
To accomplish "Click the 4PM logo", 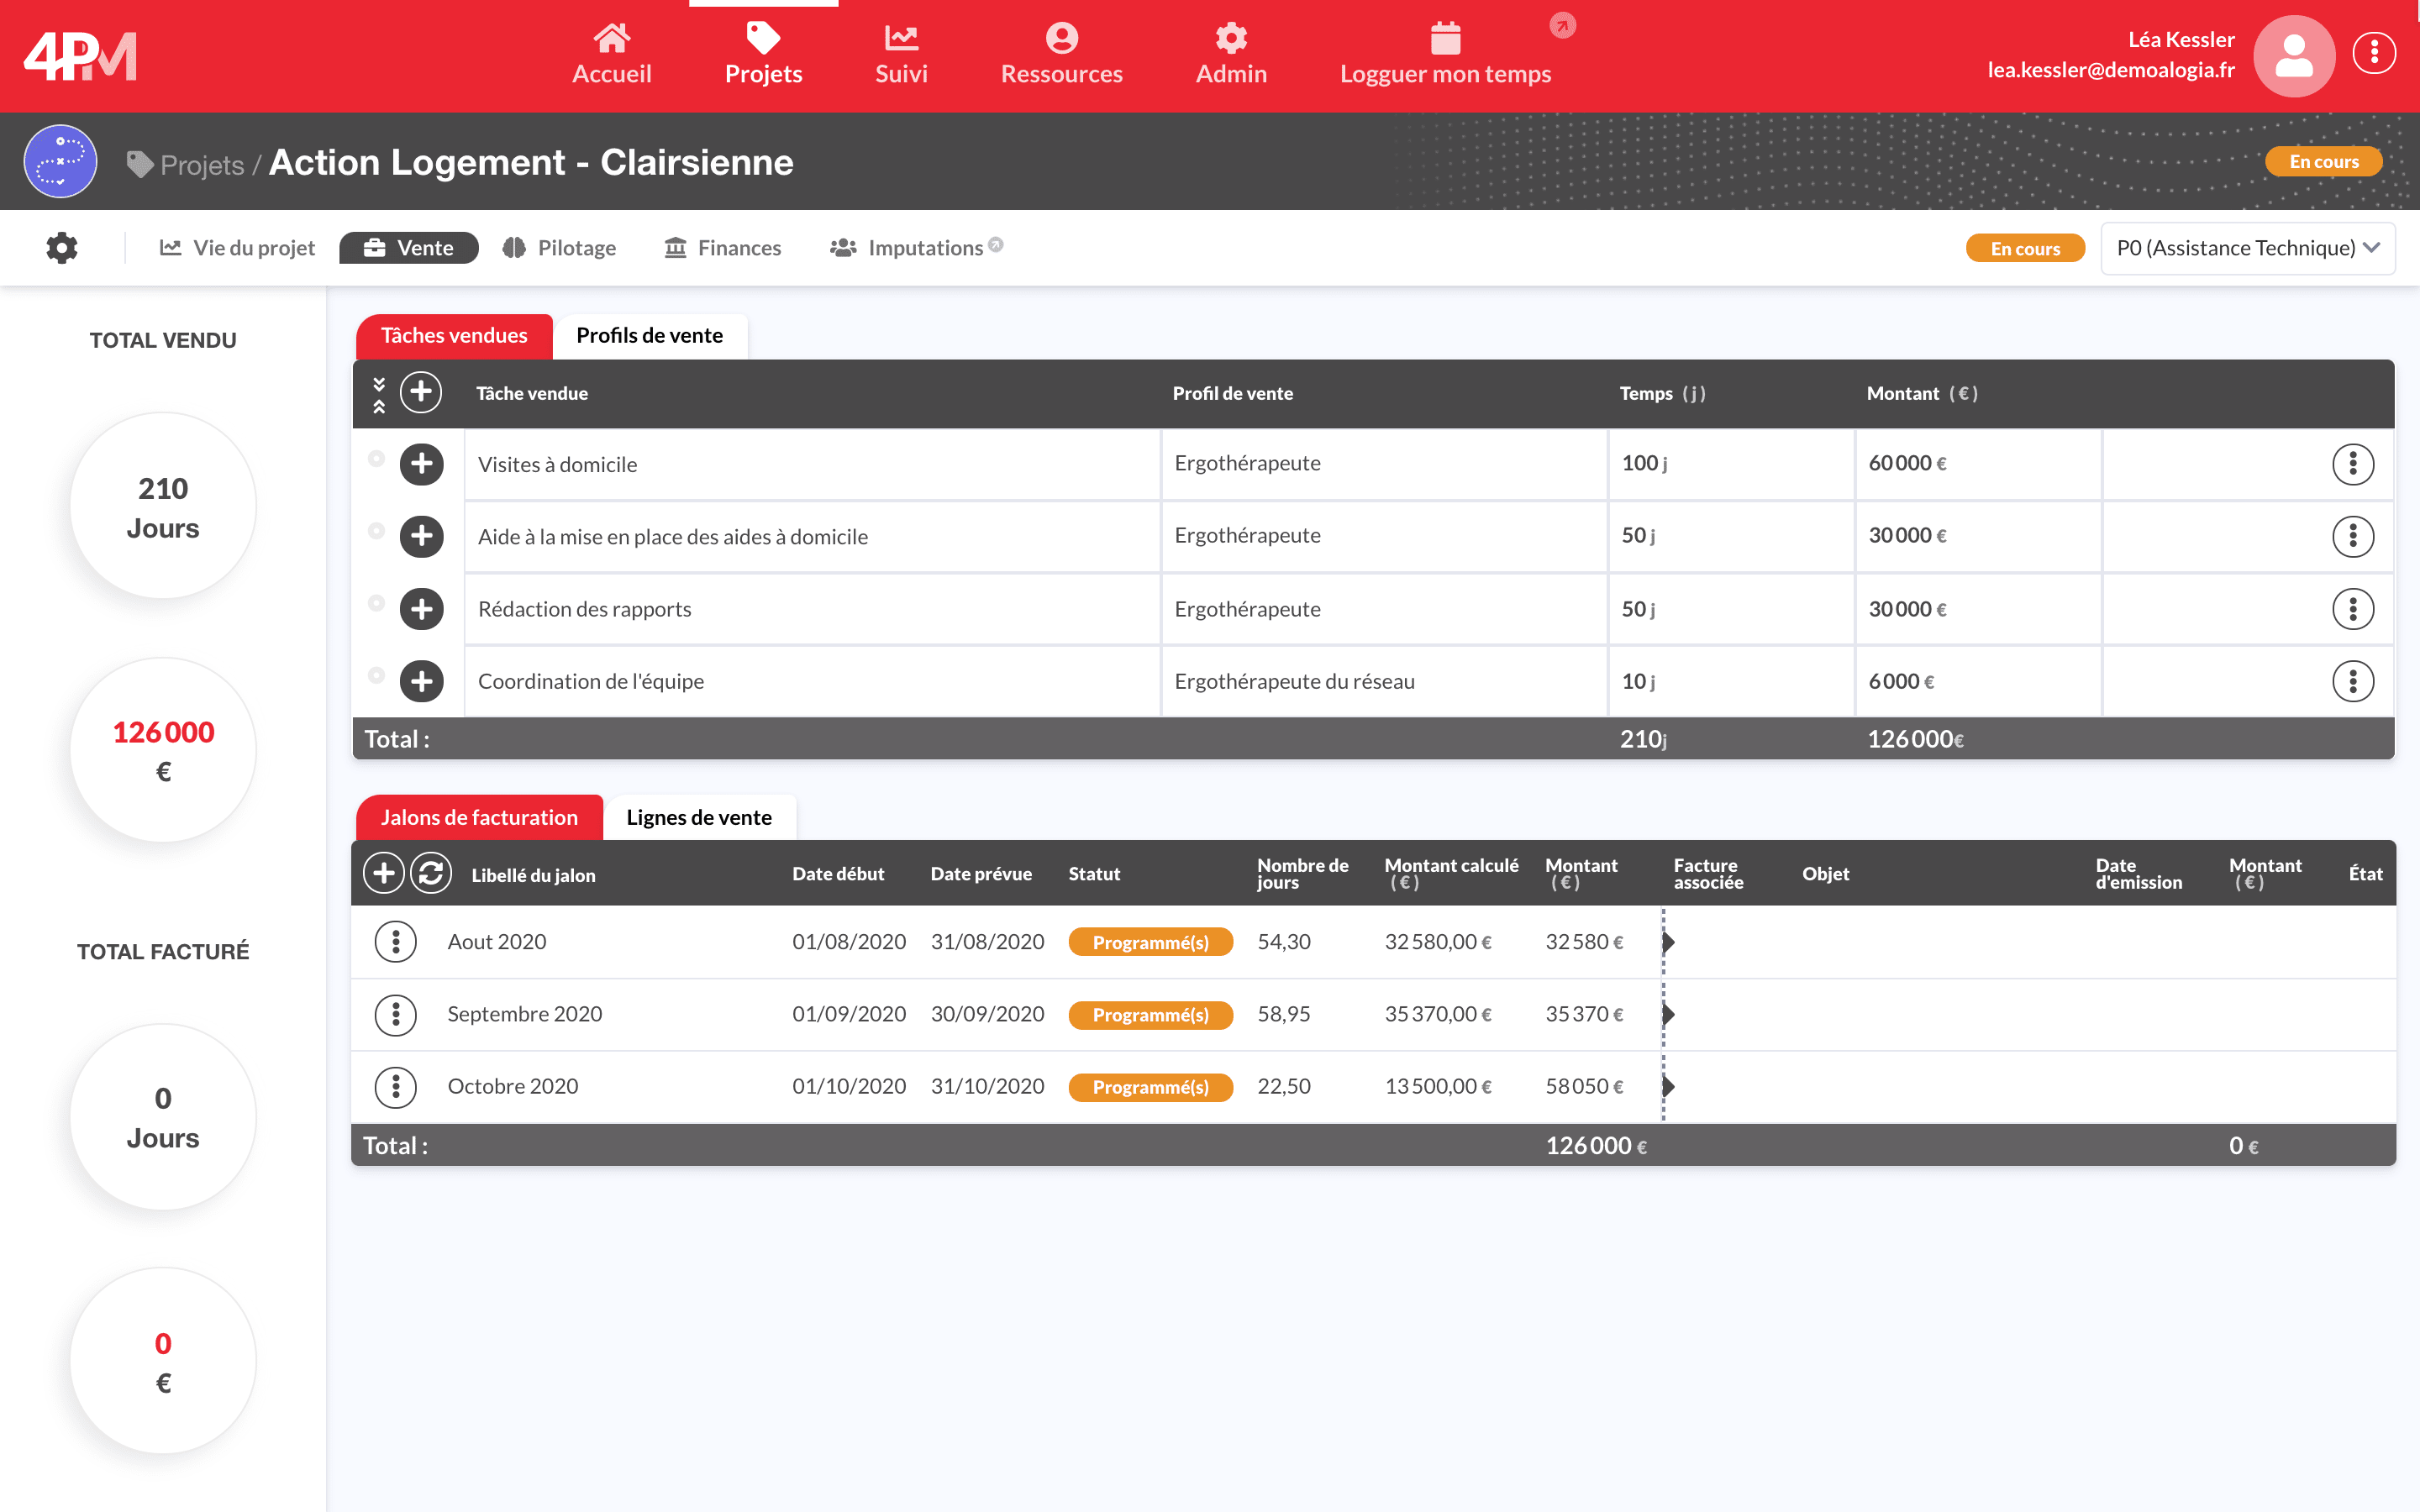I will 80,56.
